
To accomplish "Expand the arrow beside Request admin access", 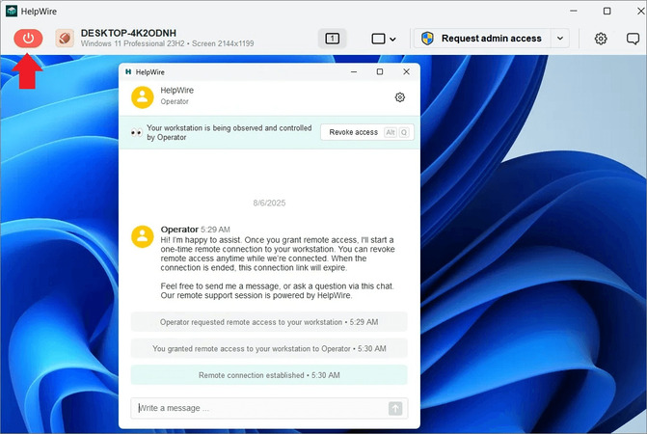I will pyautogui.click(x=560, y=39).
